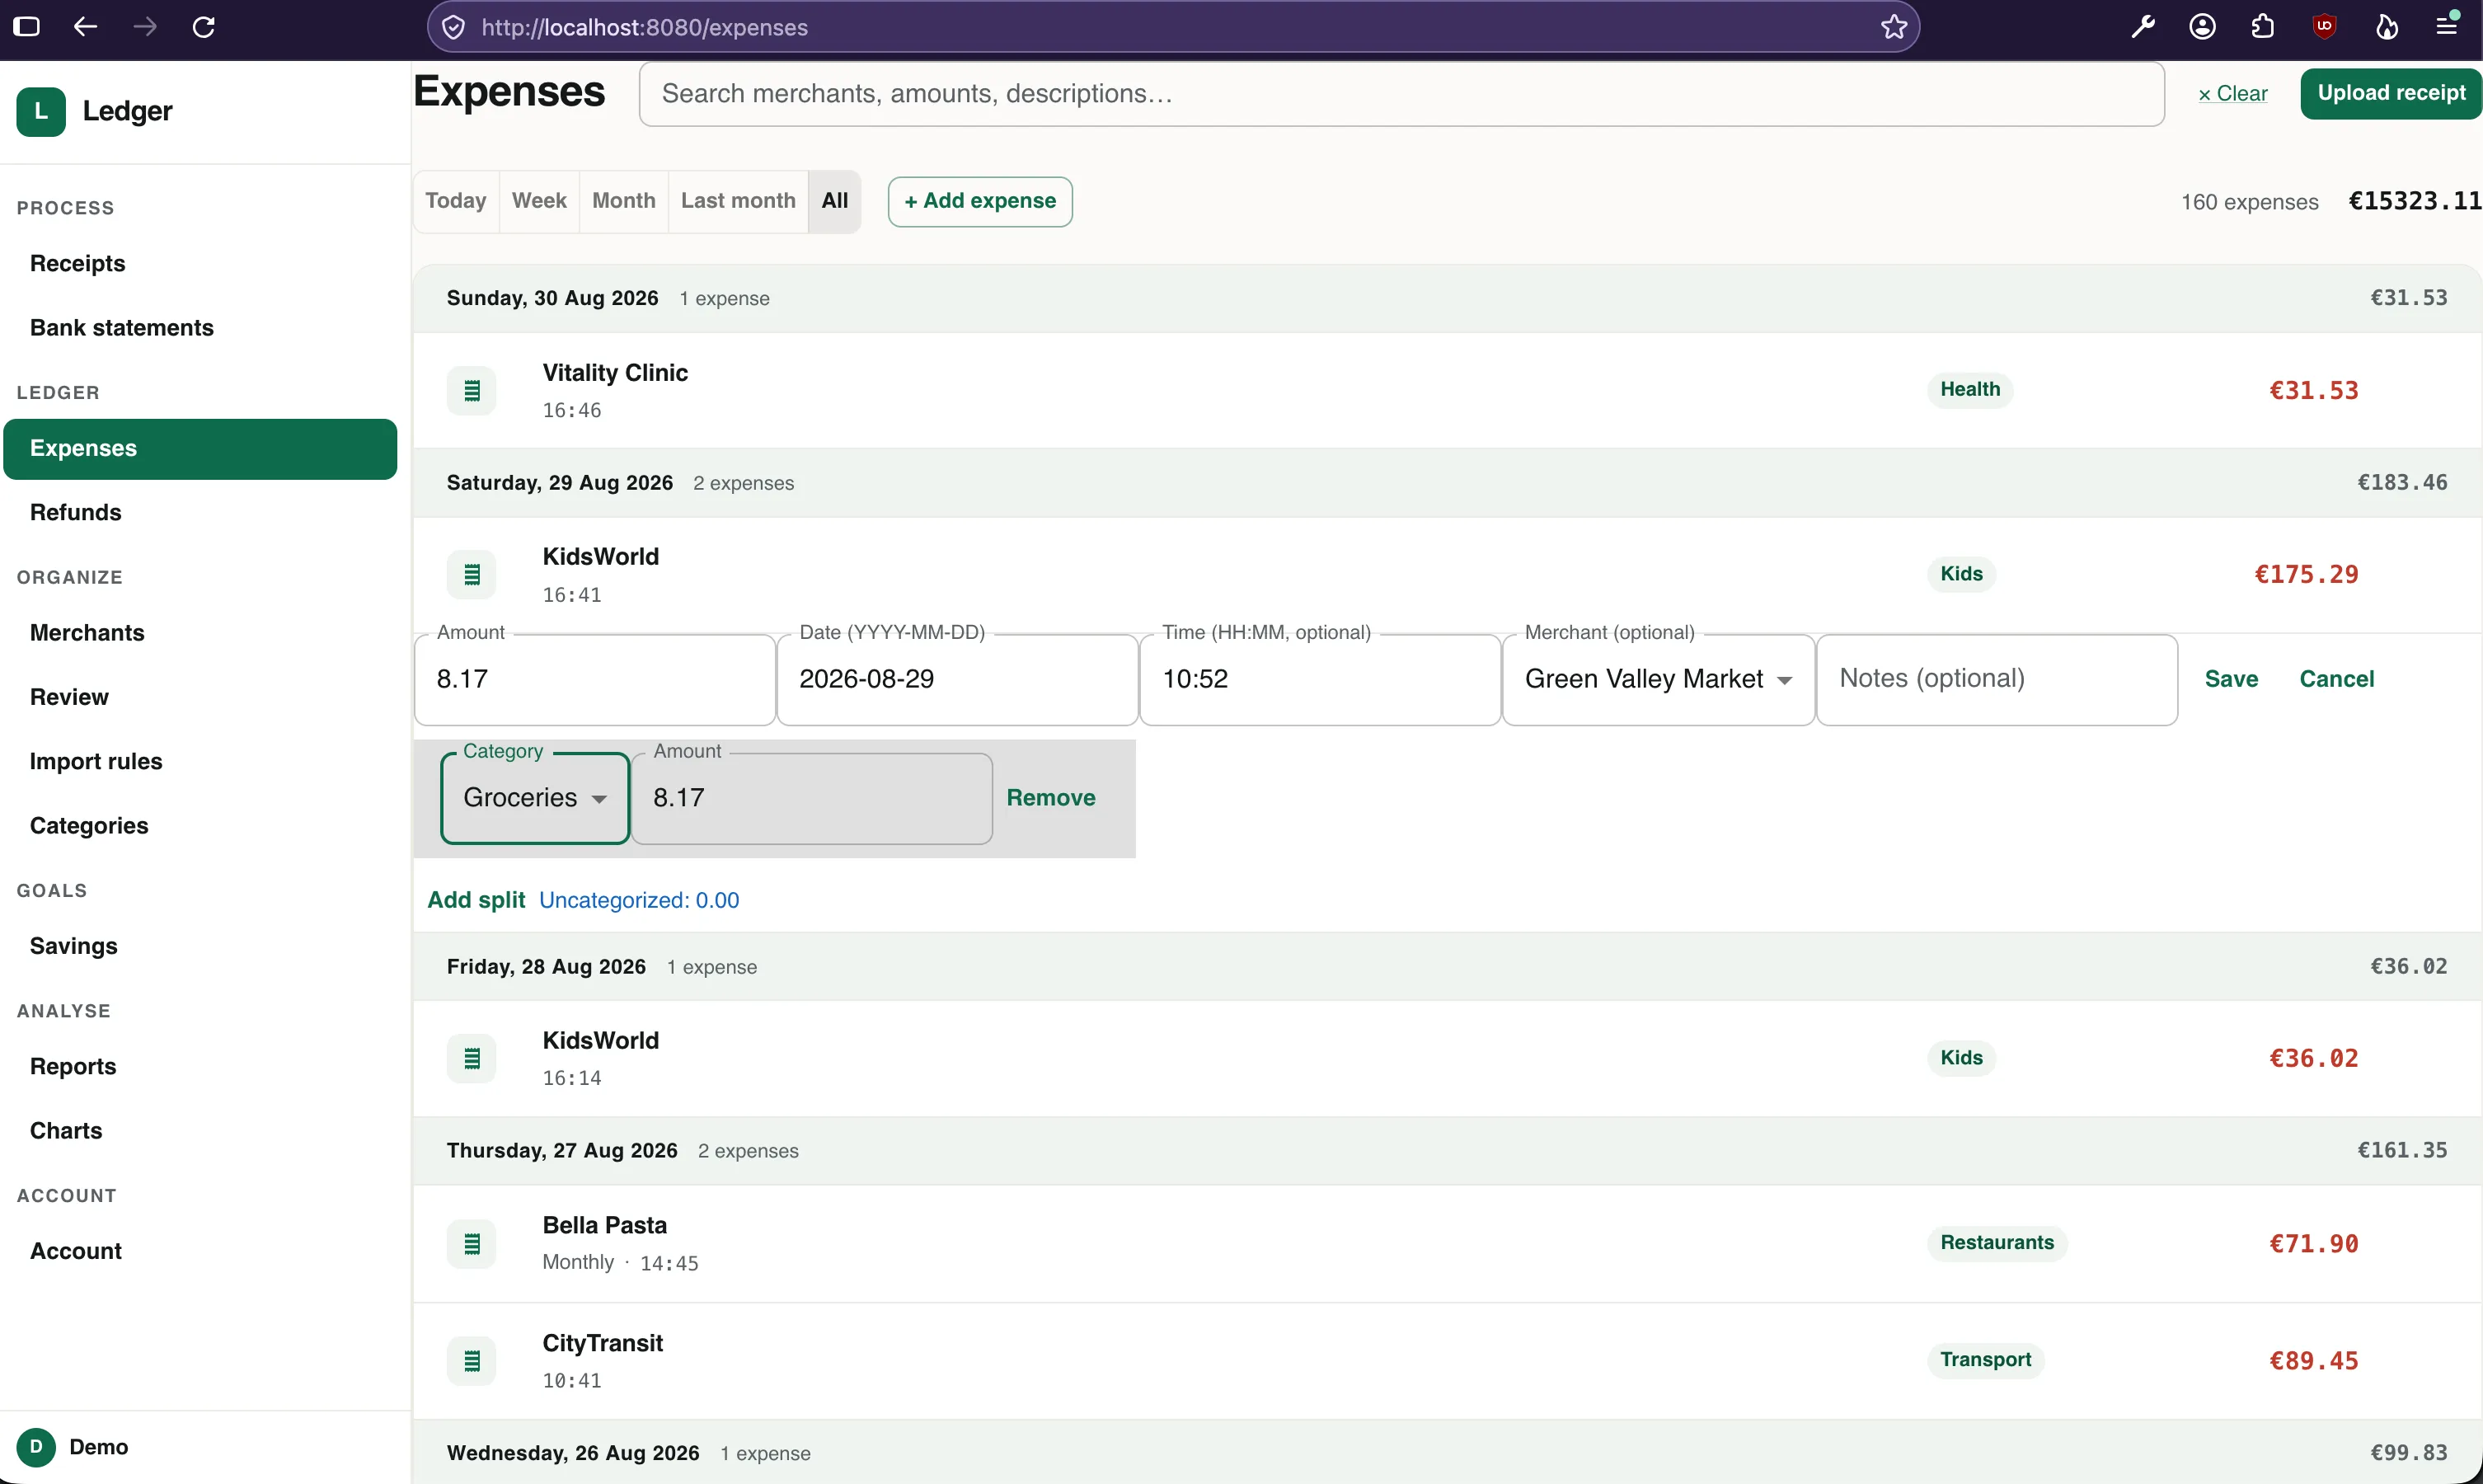Viewport: 2483px width, 1484px height.
Task: Click the Upload receipt button
Action: coord(2390,93)
